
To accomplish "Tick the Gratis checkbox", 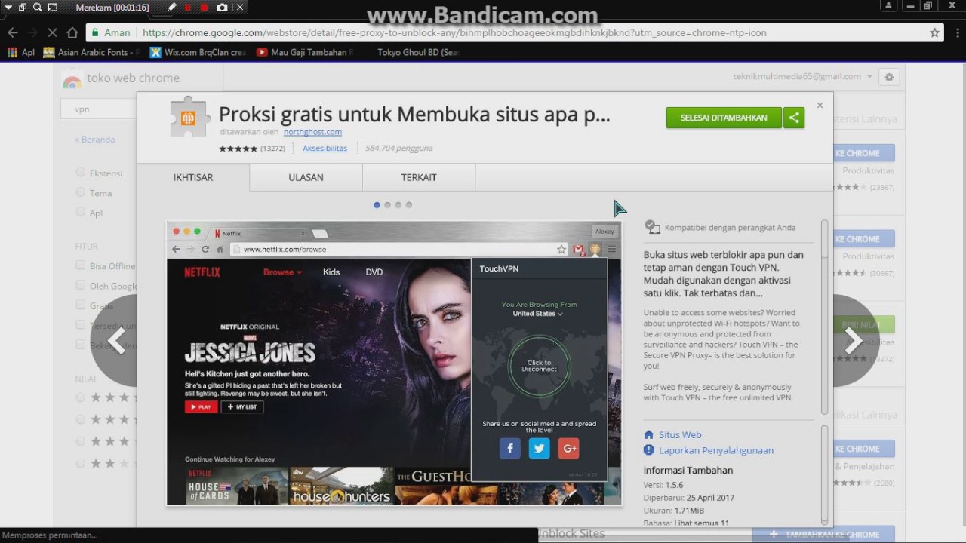I will point(80,305).
